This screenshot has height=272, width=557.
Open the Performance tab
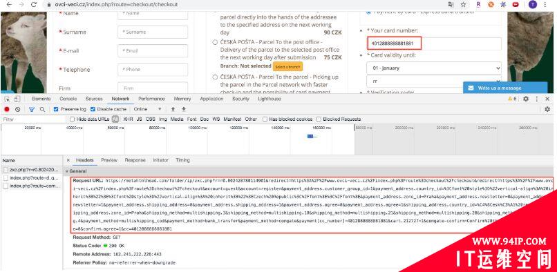pyautogui.click(x=151, y=99)
